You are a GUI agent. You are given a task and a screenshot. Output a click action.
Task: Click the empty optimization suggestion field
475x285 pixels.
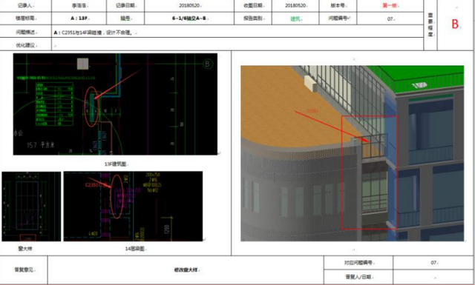point(237,44)
